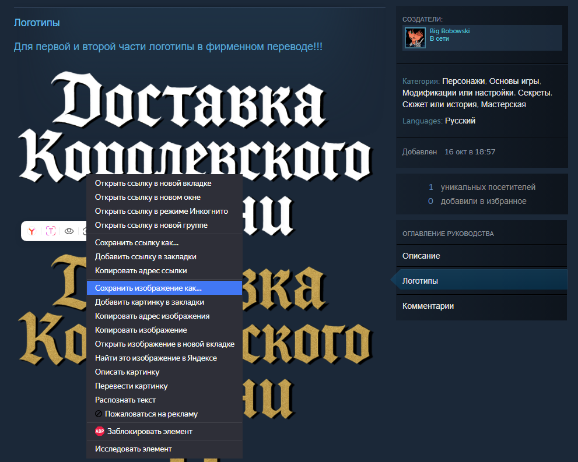The height and width of the screenshot is (462, 578).
Task: Click the eye icon in image toolbar
Action: [69, 231]
